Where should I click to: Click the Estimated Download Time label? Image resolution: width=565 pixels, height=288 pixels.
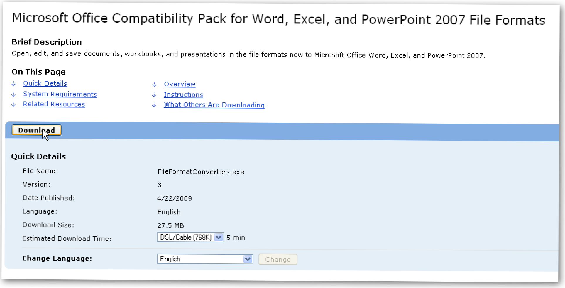tap(67, 238)
